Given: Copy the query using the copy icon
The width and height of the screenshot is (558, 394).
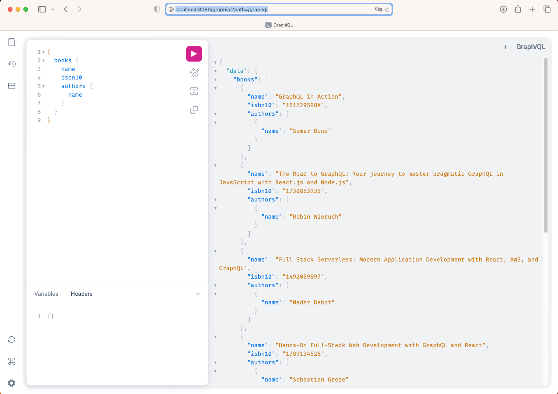Looking at the screenshot, I should [194, 110].
